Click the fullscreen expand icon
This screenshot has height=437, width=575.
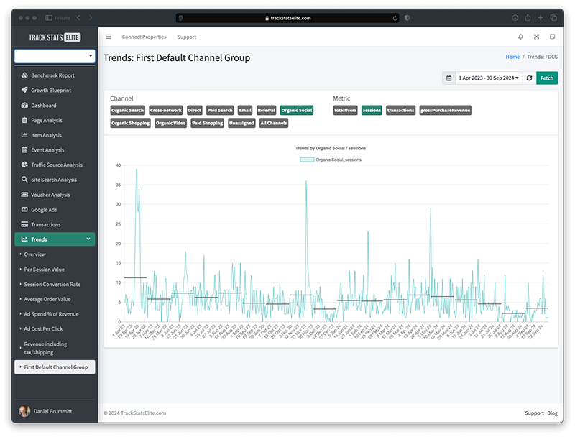pos(536,37)
